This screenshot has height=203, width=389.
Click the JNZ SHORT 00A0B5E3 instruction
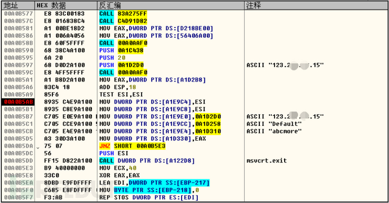(132, 146)
